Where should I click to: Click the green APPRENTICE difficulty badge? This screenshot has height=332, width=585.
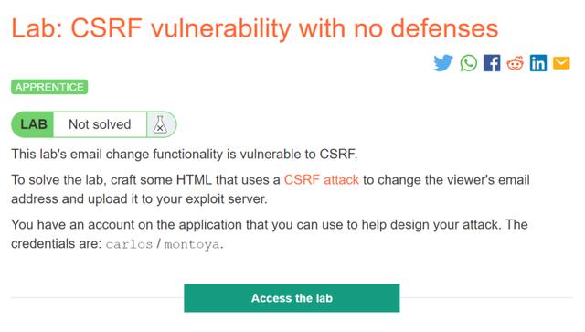click(49, 87)
